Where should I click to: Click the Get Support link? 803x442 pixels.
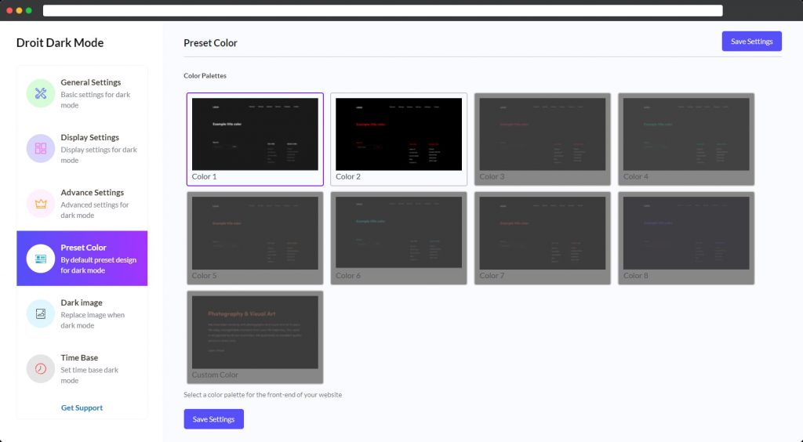click(82, 408)
